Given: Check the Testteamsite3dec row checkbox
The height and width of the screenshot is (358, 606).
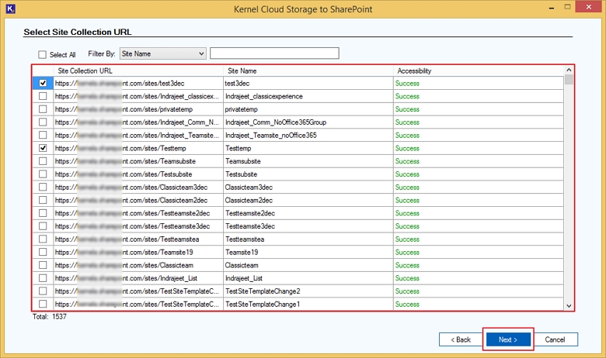Looking at the screenshot, I should (x=43, y=225).
